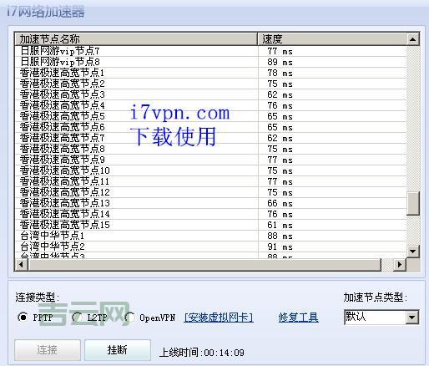The image size is (429, 366).
Task: Select row 香港极速高宽节点6
Action: [210, 127]
